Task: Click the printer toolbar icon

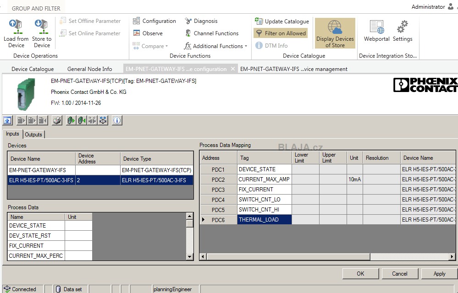Action: coord(57,120)
